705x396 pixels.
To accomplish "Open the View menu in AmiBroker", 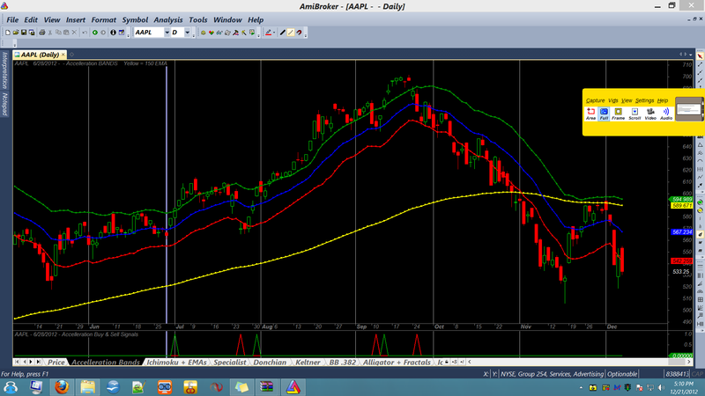I will tap(52, 19).
